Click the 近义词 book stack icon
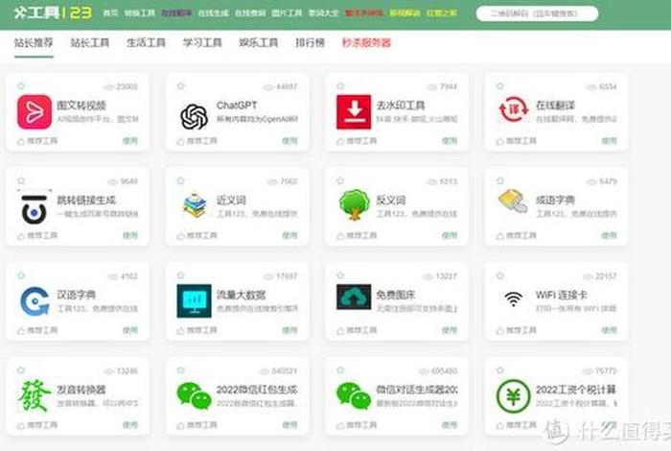The width and height of the screenshot is (671, 451). 194,205
